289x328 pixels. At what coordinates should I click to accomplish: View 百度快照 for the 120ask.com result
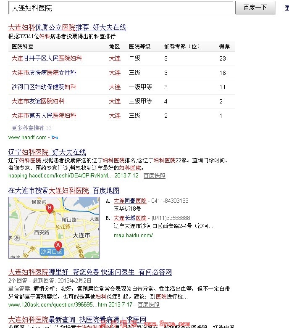[149, 304]
